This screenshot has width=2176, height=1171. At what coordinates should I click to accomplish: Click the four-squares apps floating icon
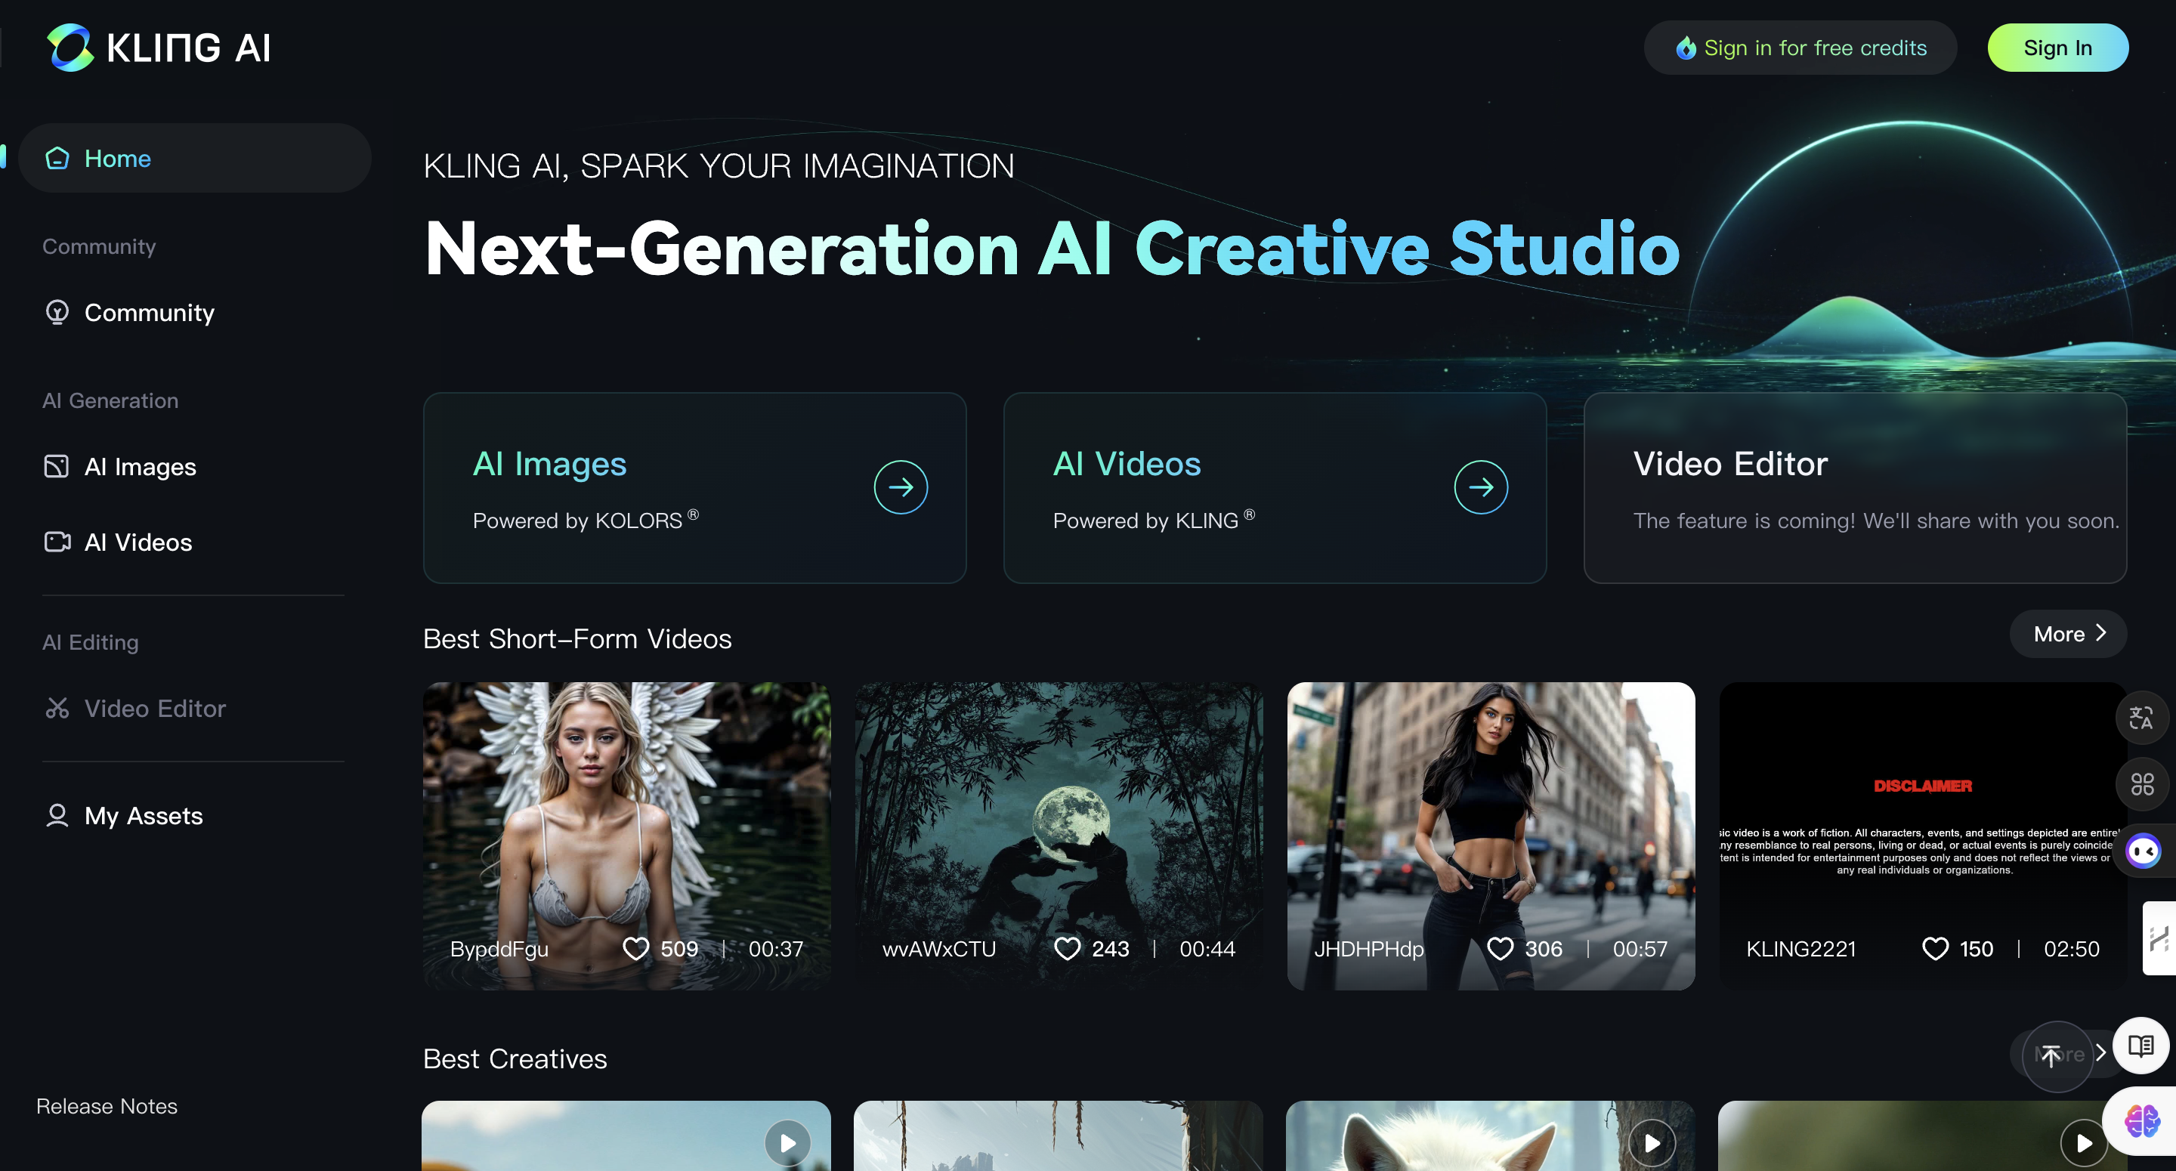point(2141,784)
